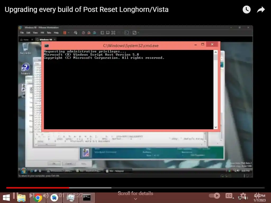
Task: Click the video title text
Action: [87, 10]
